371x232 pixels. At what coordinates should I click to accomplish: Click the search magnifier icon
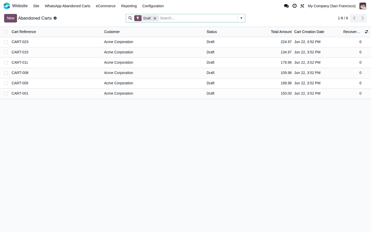tap(130, 18)
